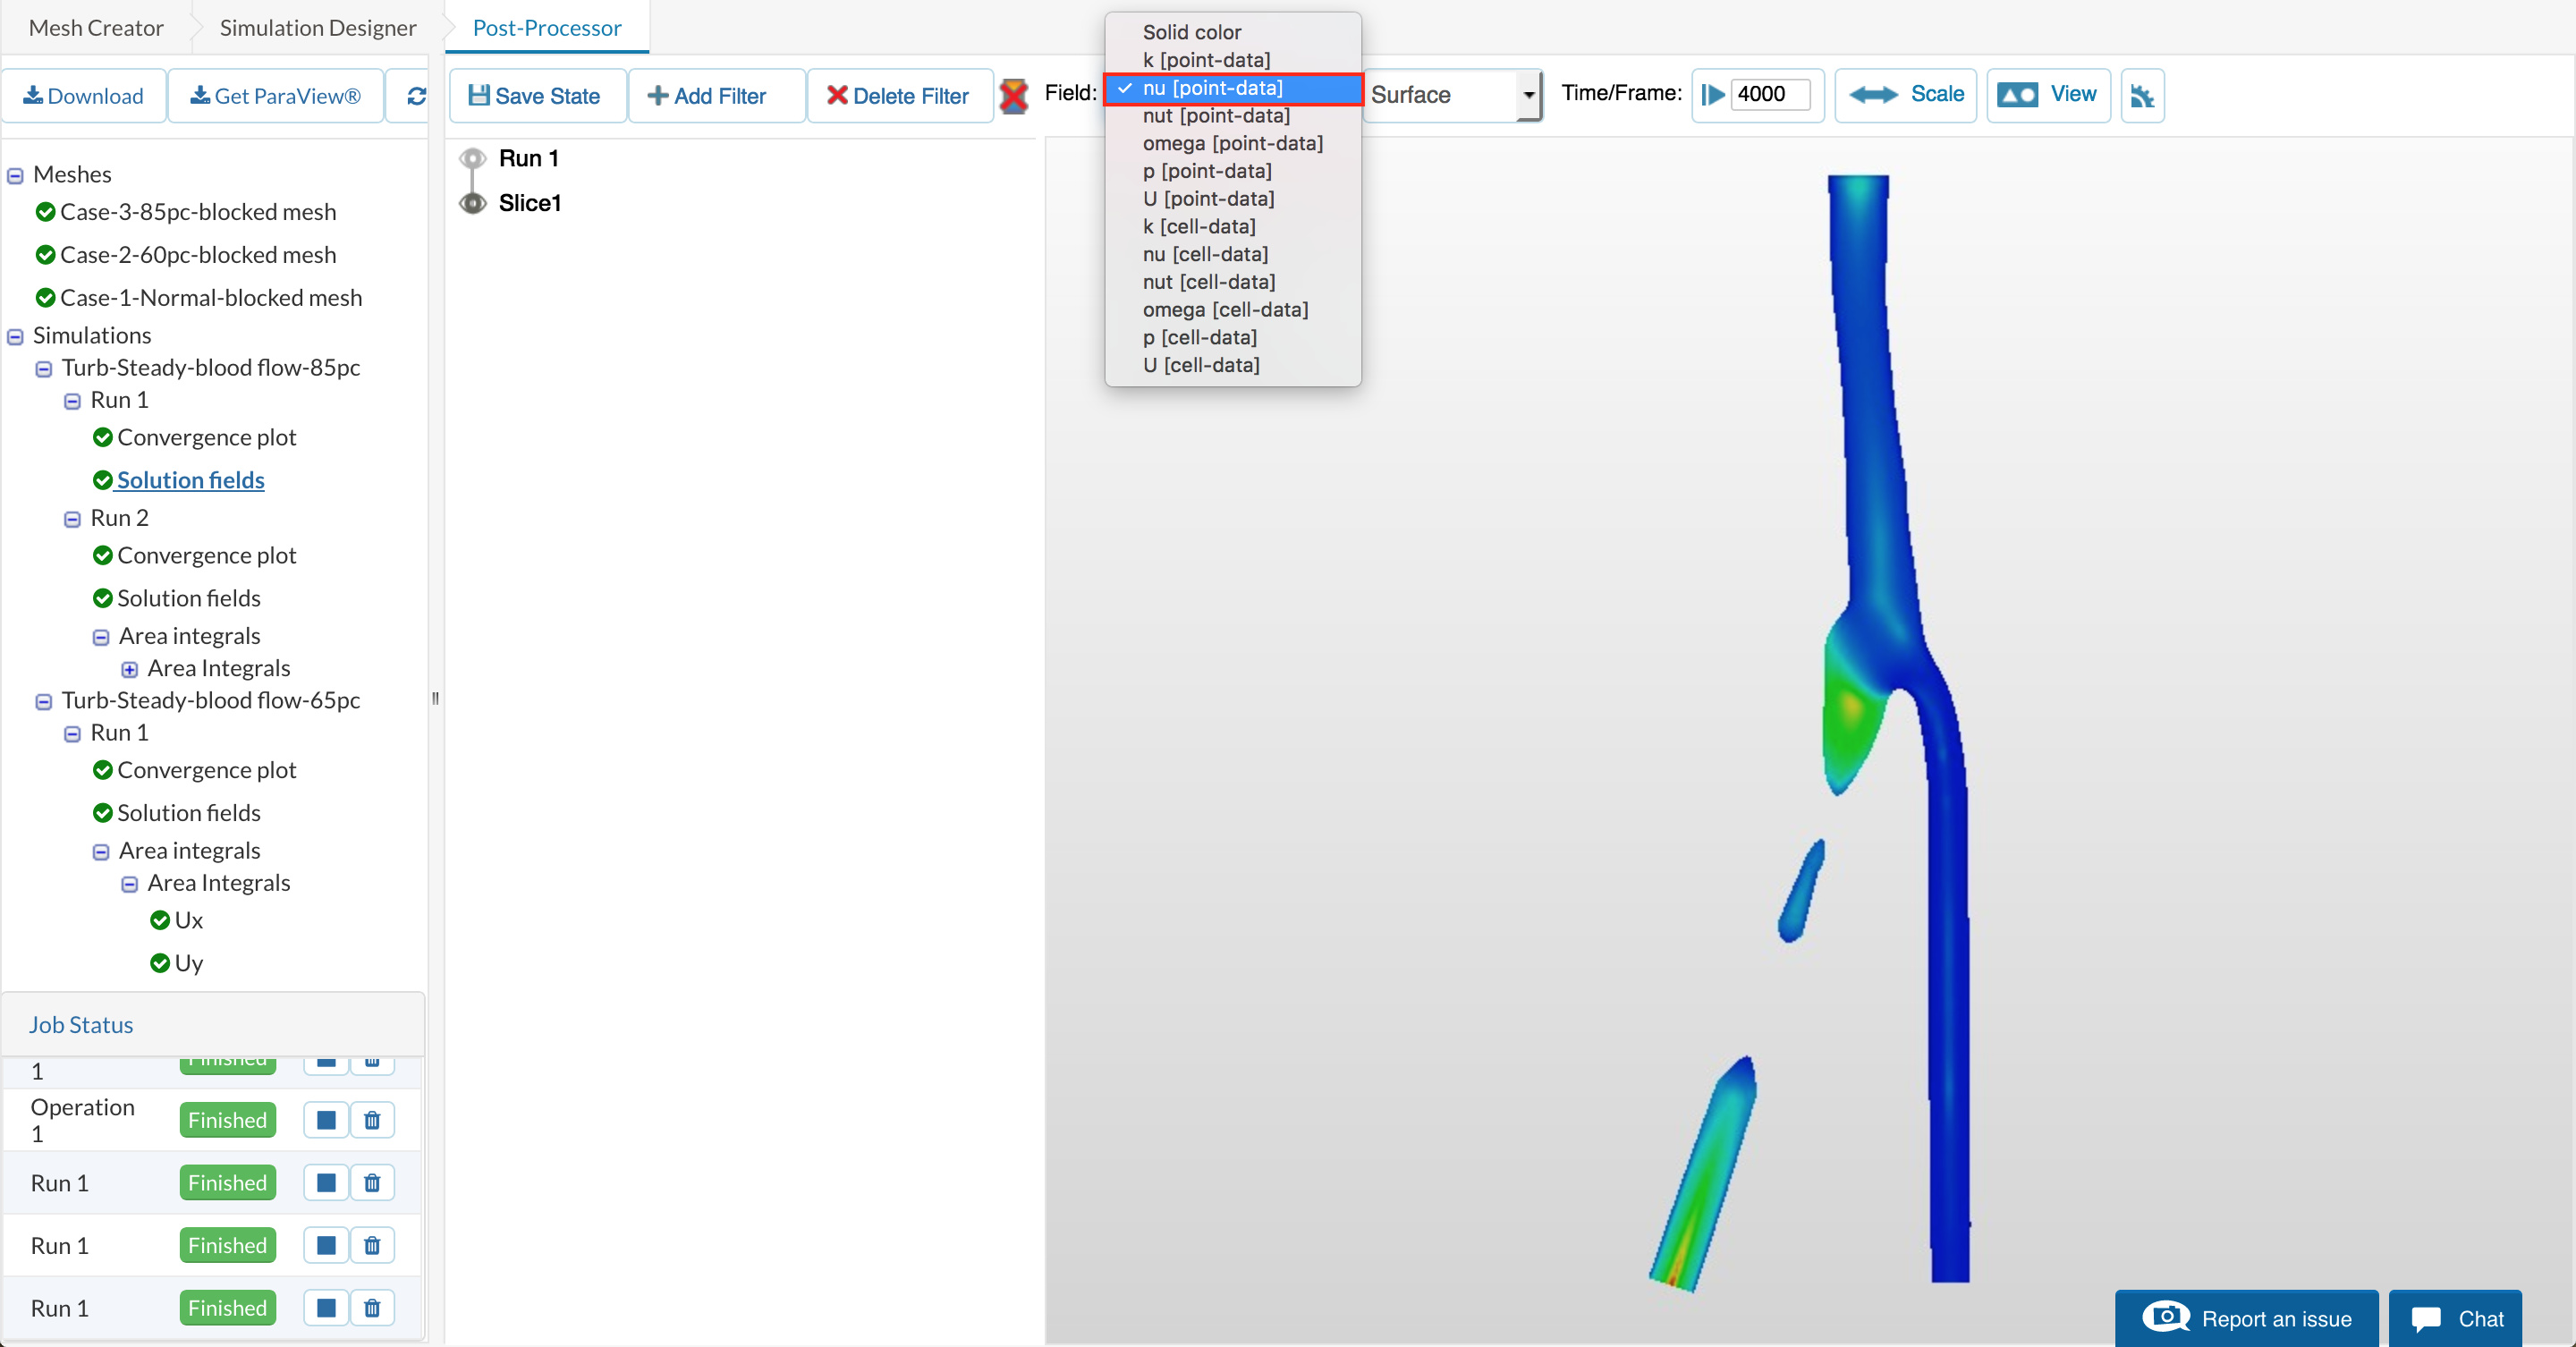Open the Surface representation dropdown
This screenshot has width=2576, height=1347.
[1452, 95]
